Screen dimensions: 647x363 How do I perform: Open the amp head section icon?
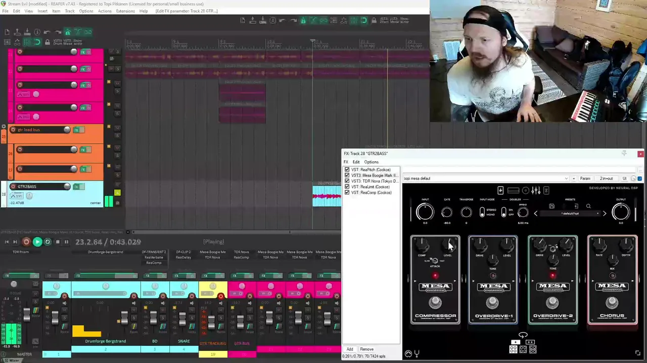513,190
